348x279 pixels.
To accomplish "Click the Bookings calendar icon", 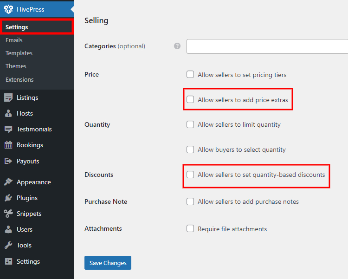I will coord(8,145).
